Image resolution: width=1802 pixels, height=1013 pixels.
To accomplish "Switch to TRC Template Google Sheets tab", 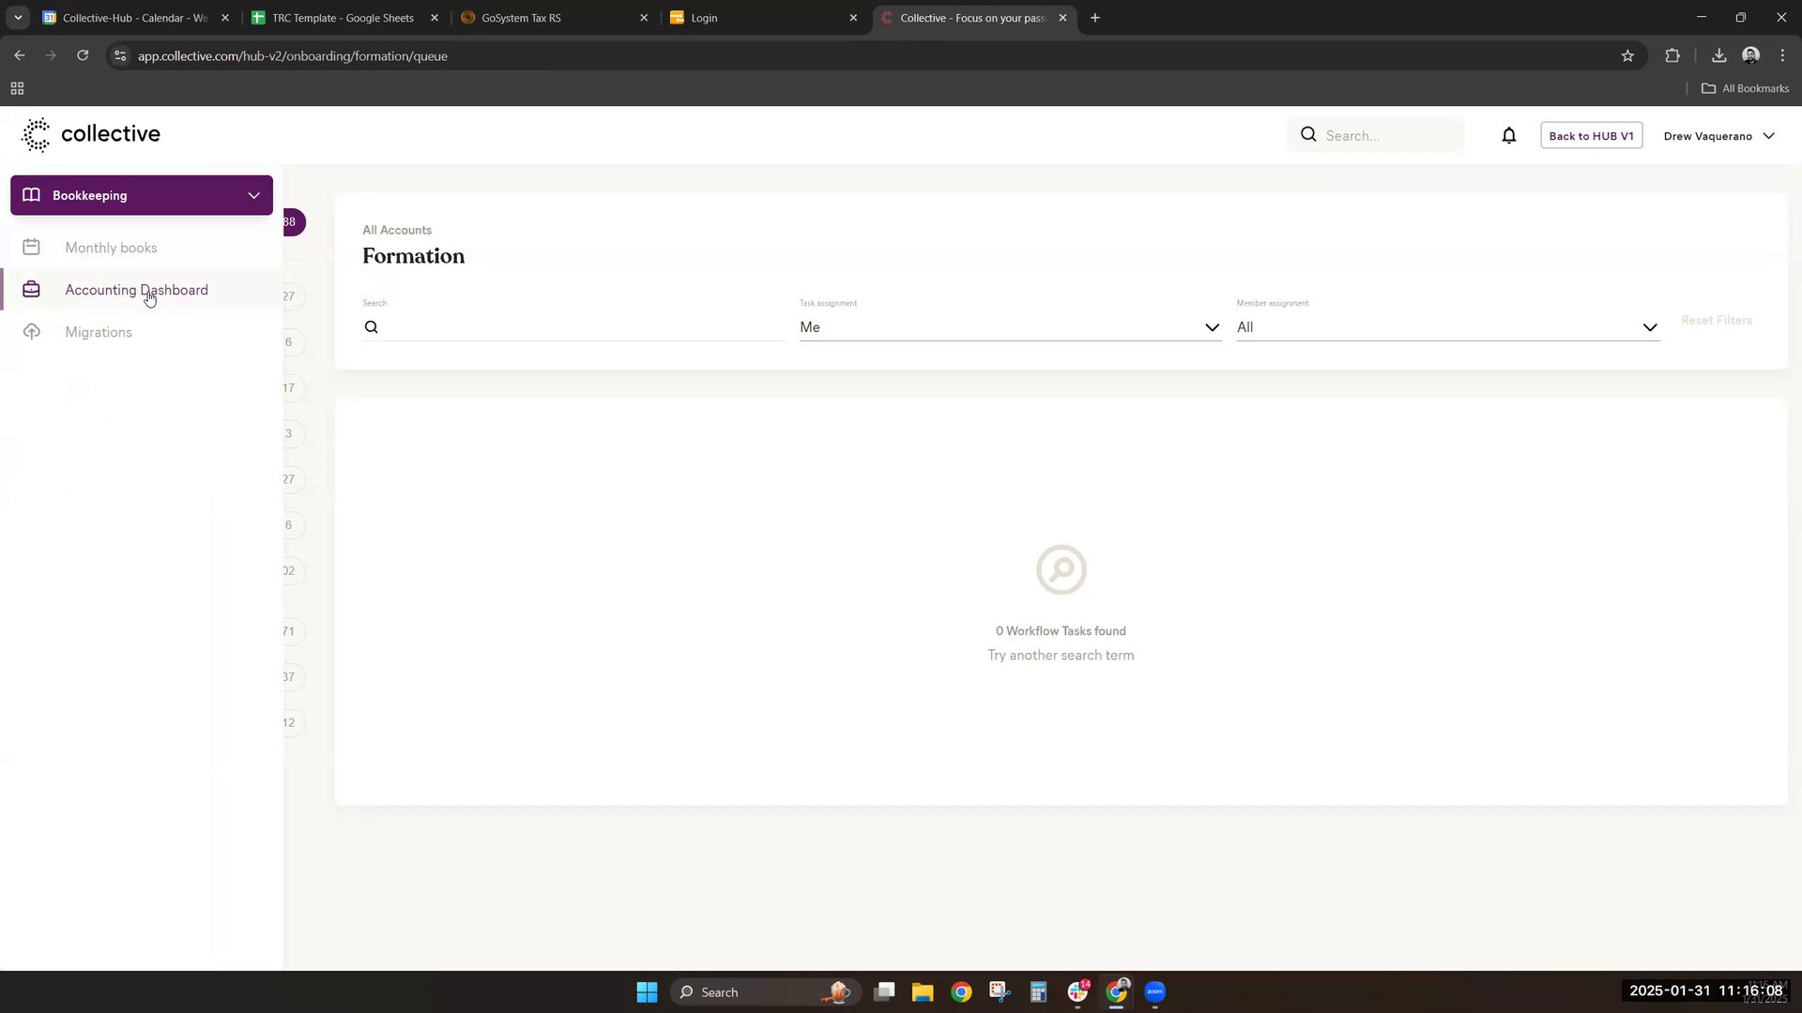I will 343,18.
